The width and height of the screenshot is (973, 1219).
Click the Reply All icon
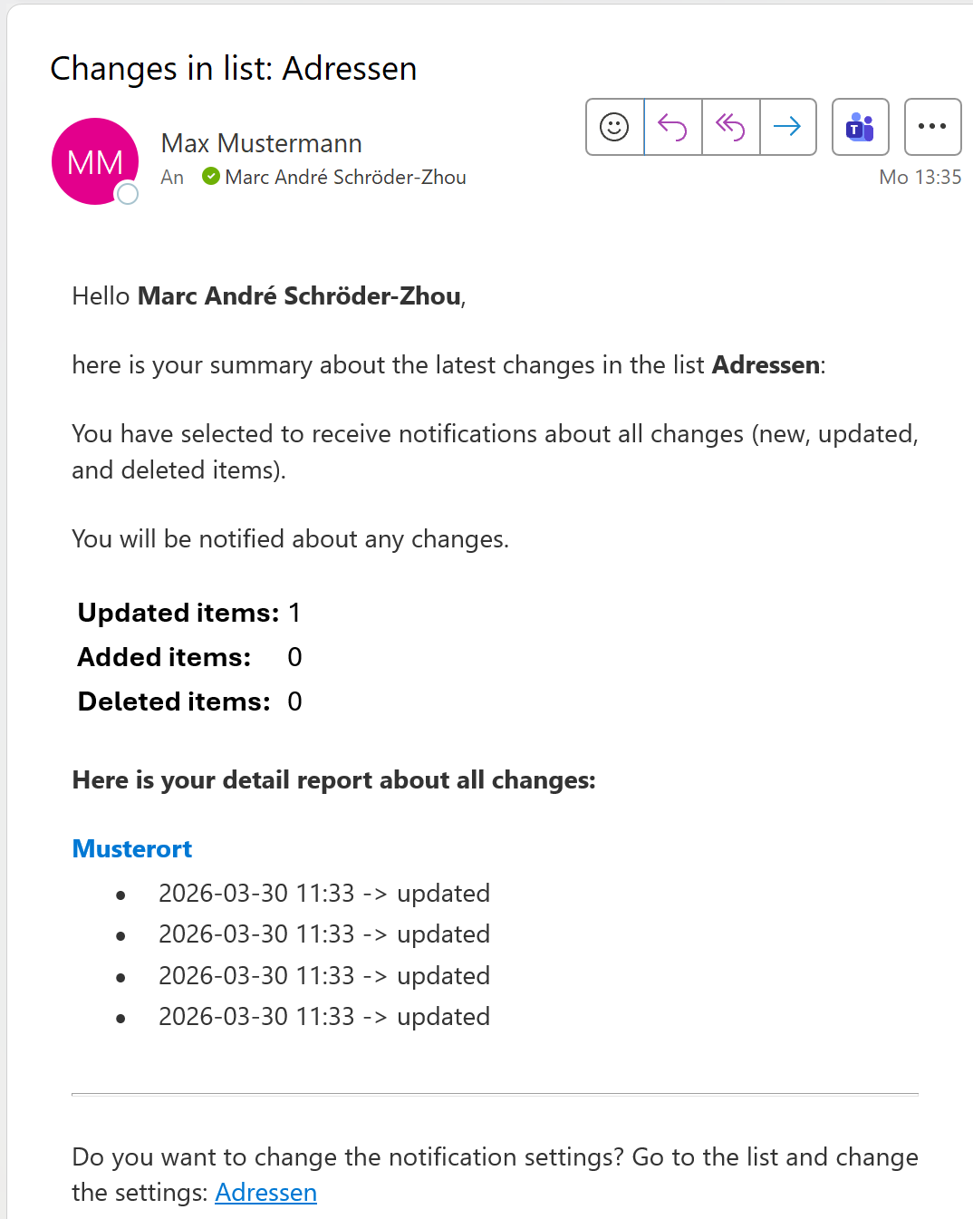tap(730, 127)
